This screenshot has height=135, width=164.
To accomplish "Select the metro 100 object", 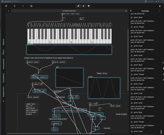I will 74,97.
